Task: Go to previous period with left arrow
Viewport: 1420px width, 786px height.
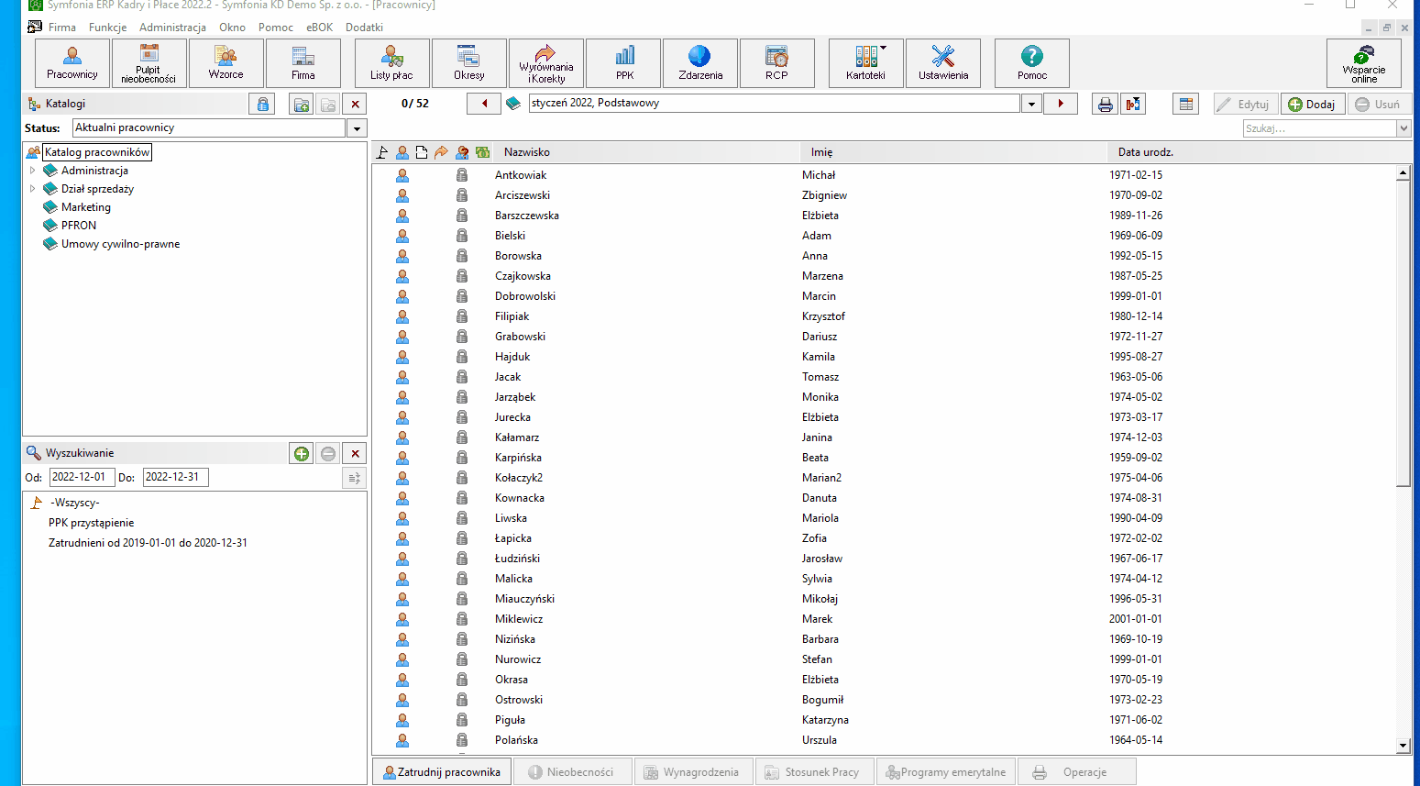Action: (x=484, y=104)
